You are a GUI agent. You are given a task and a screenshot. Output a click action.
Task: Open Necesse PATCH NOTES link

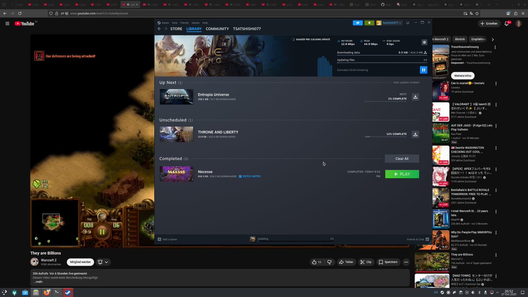tap(249, 176)
